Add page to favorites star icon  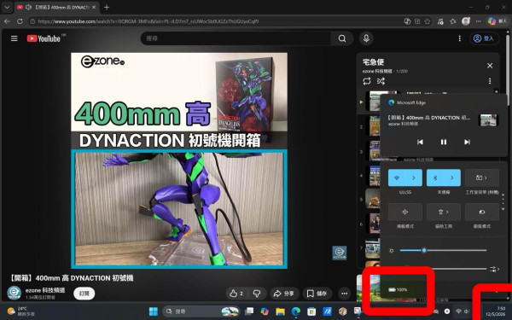coord(428,21)
